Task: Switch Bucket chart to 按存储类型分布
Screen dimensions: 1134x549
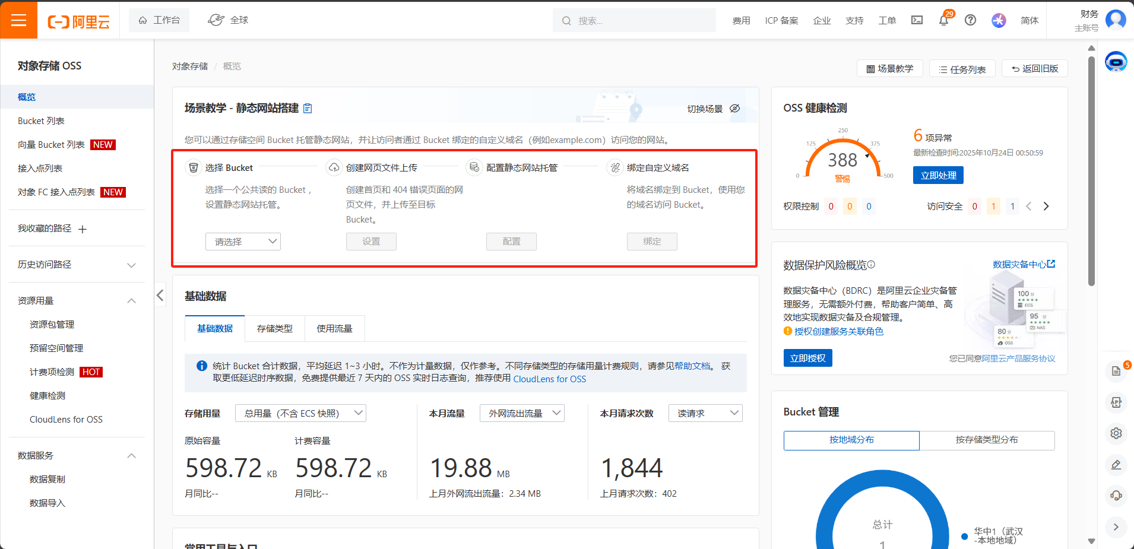Action: (x=986, y=440)
